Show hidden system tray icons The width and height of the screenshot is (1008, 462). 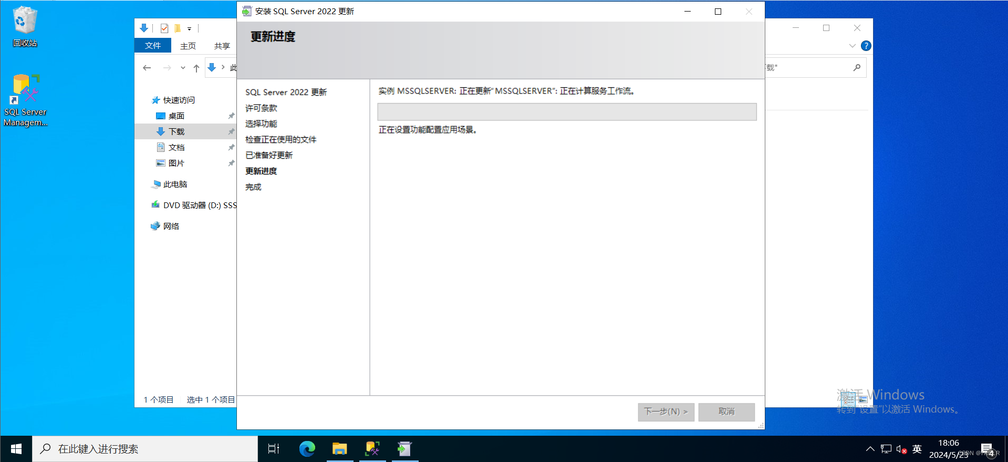pos(870,449)
